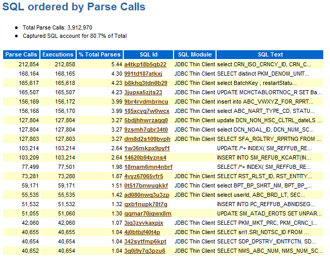Click the SQL Text column header
This screenshot has width=330, height=260.
pos(270,54)
